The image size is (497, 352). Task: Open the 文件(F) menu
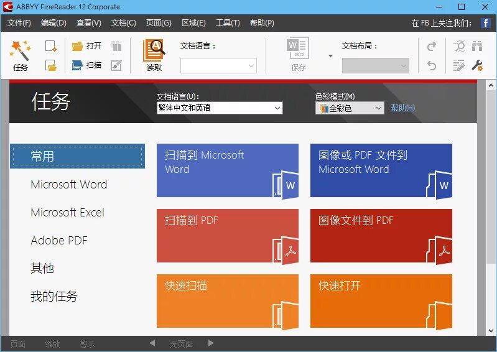[19, 23]
